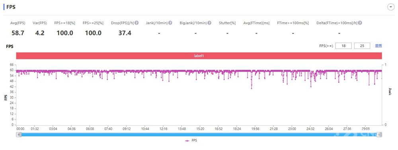
Task: Select the red label1 segment bar
Action: [199, 56]
